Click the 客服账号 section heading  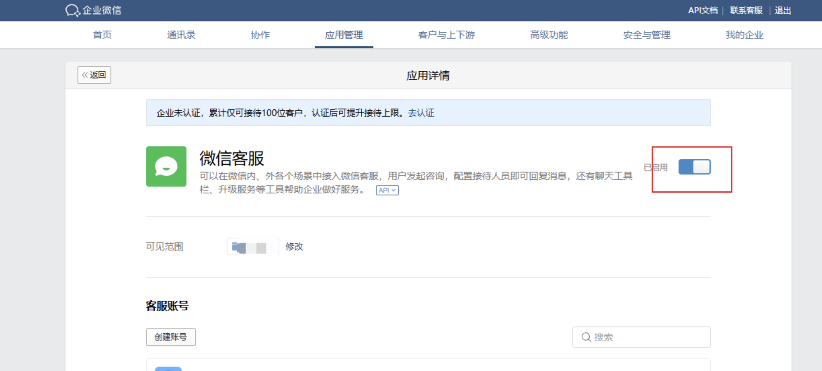tap(167, 306)
